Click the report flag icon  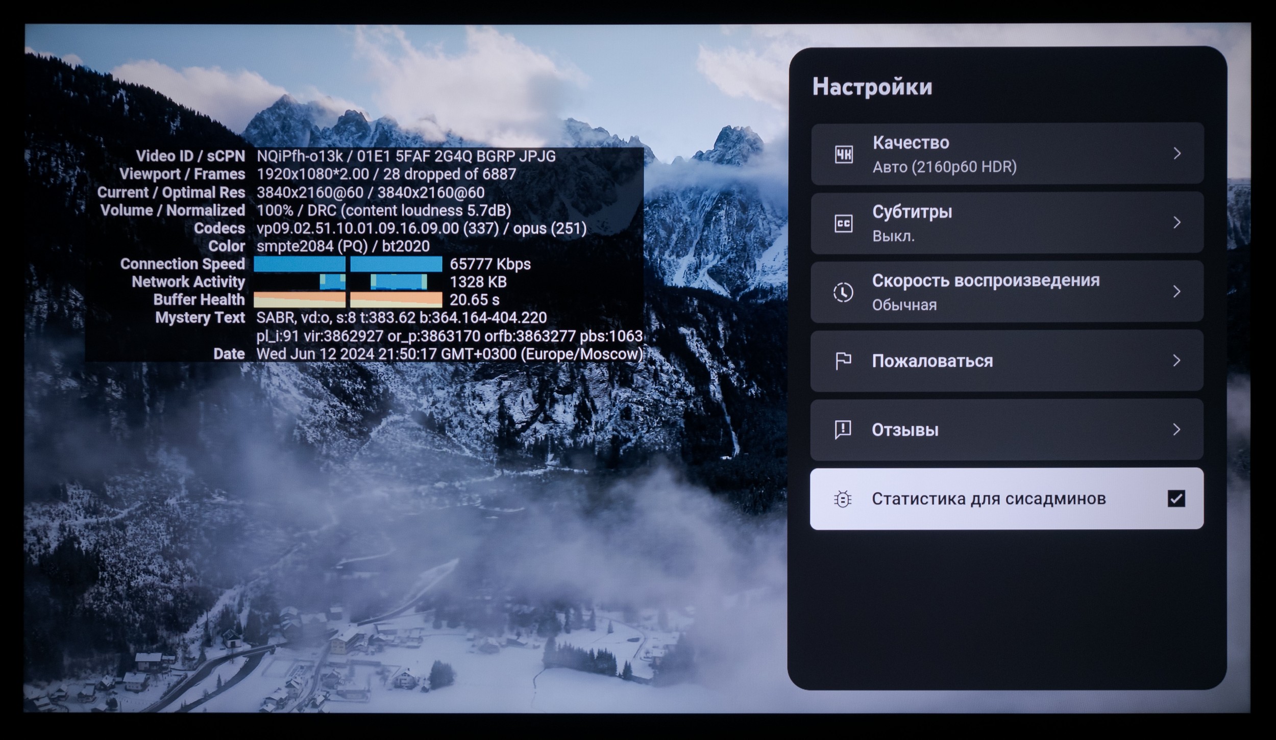point(843,361)
